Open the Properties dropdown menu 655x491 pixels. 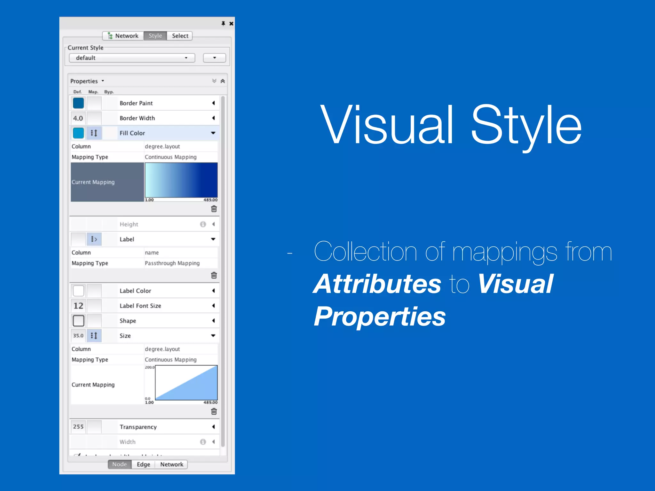(87, 81)
